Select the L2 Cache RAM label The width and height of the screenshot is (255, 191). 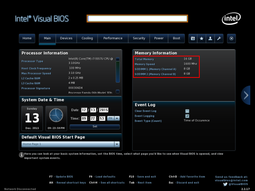[x=31, y=79]
